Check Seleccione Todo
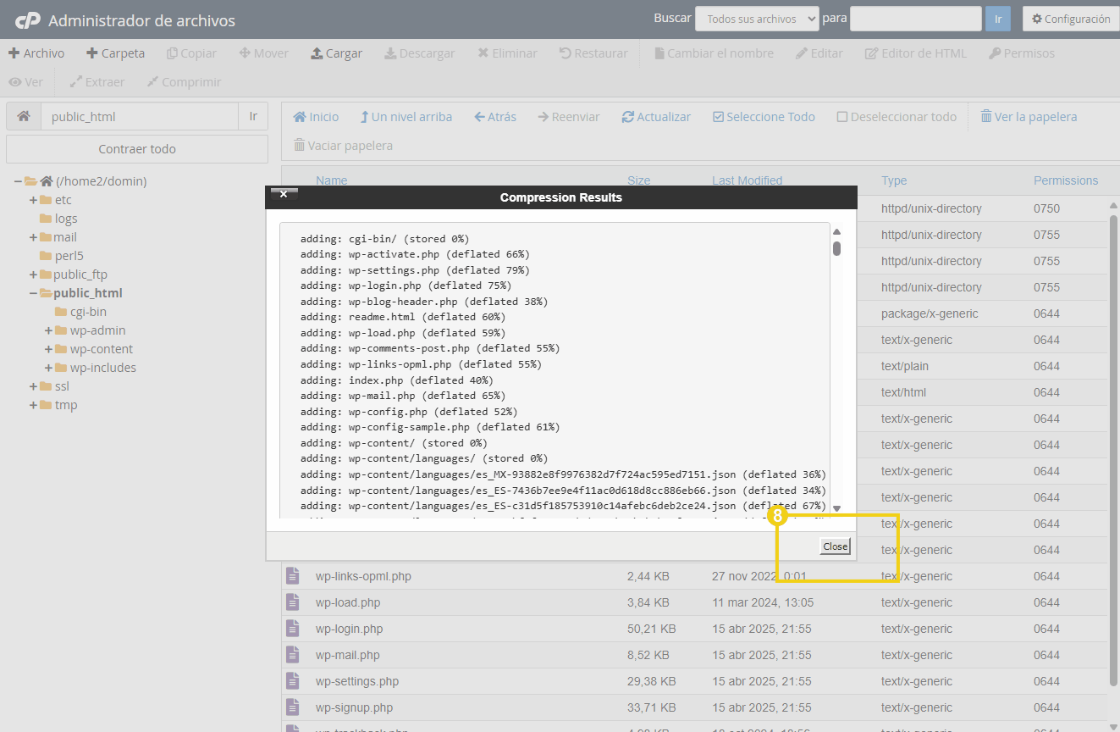Viewport: 1120px width, 732px height. [x=764, y=117]
